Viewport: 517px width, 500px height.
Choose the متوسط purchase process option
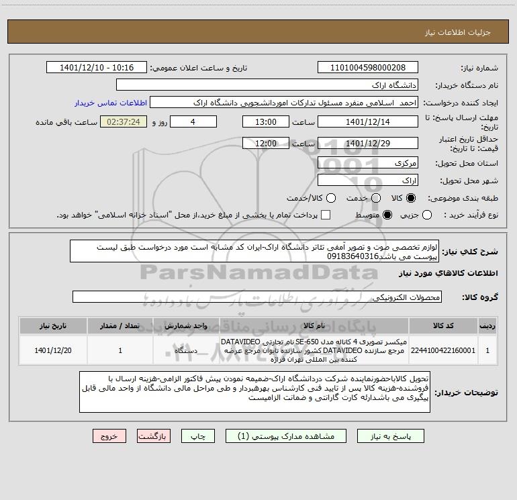[387, 215]
